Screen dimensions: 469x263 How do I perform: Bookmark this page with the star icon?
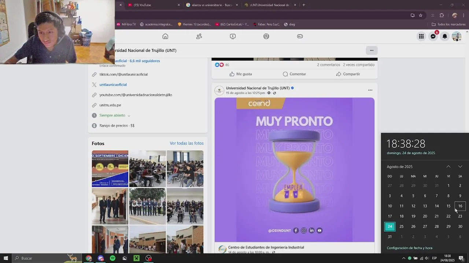click(x=421, y=15)
